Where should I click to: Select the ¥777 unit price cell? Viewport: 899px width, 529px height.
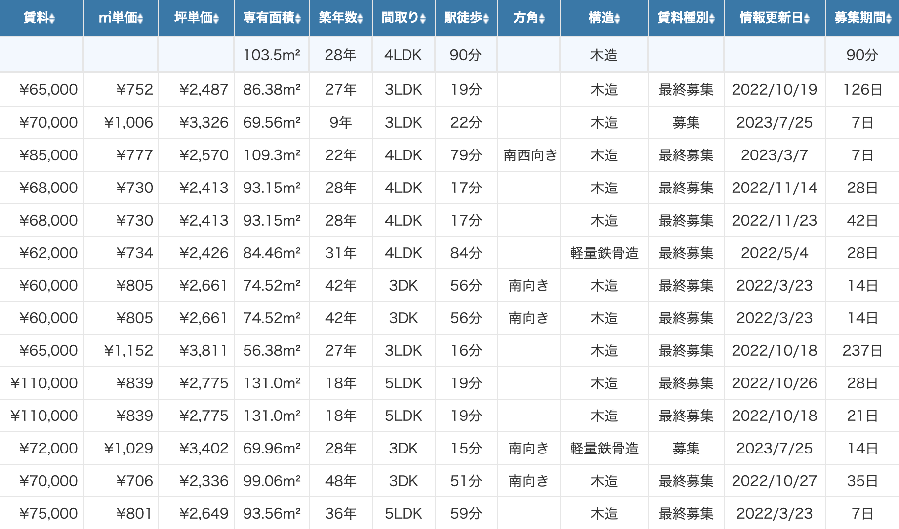(121, 155)
